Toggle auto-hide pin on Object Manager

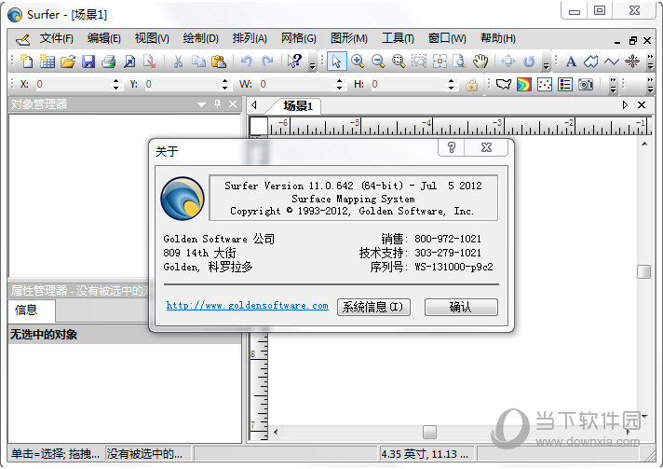coord(217,103)
